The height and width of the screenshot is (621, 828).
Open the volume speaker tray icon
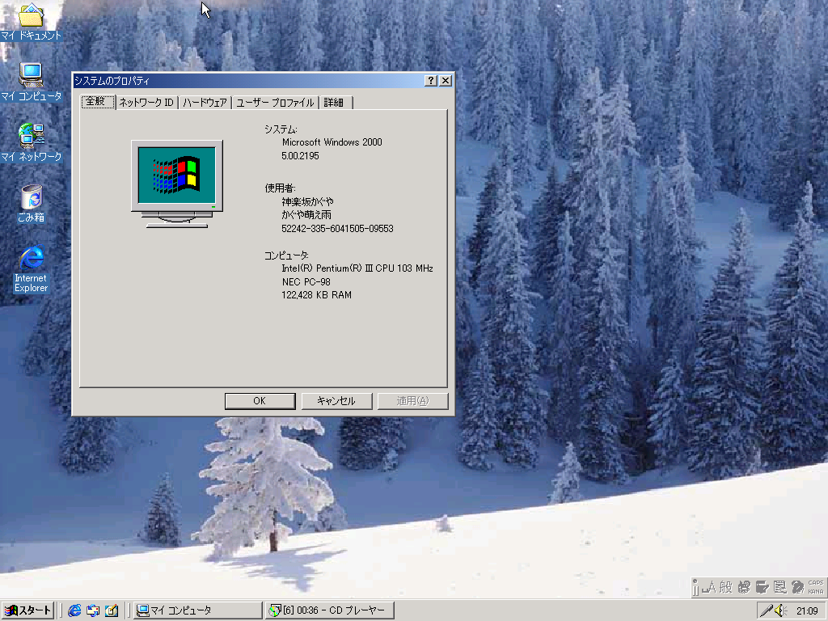781,610
